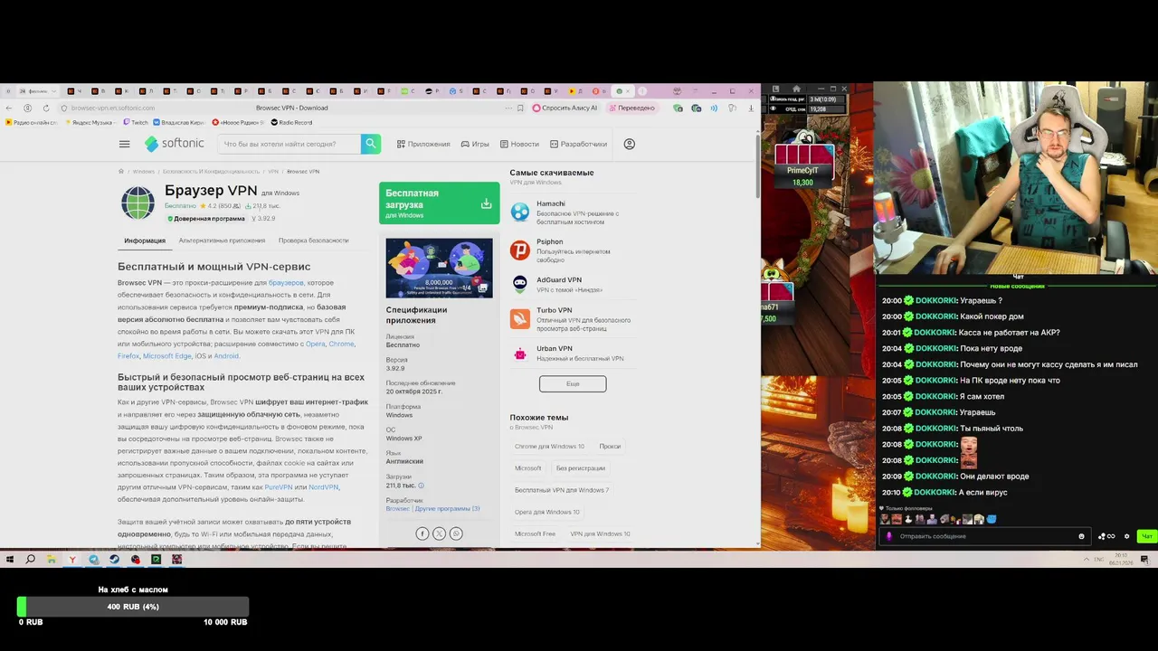Image resolution: width=1158 pixels, height=651 pixels.
Task: Click the Бесплатный VPN для Windows 7 tag
Action: click(x=562, y=490)
